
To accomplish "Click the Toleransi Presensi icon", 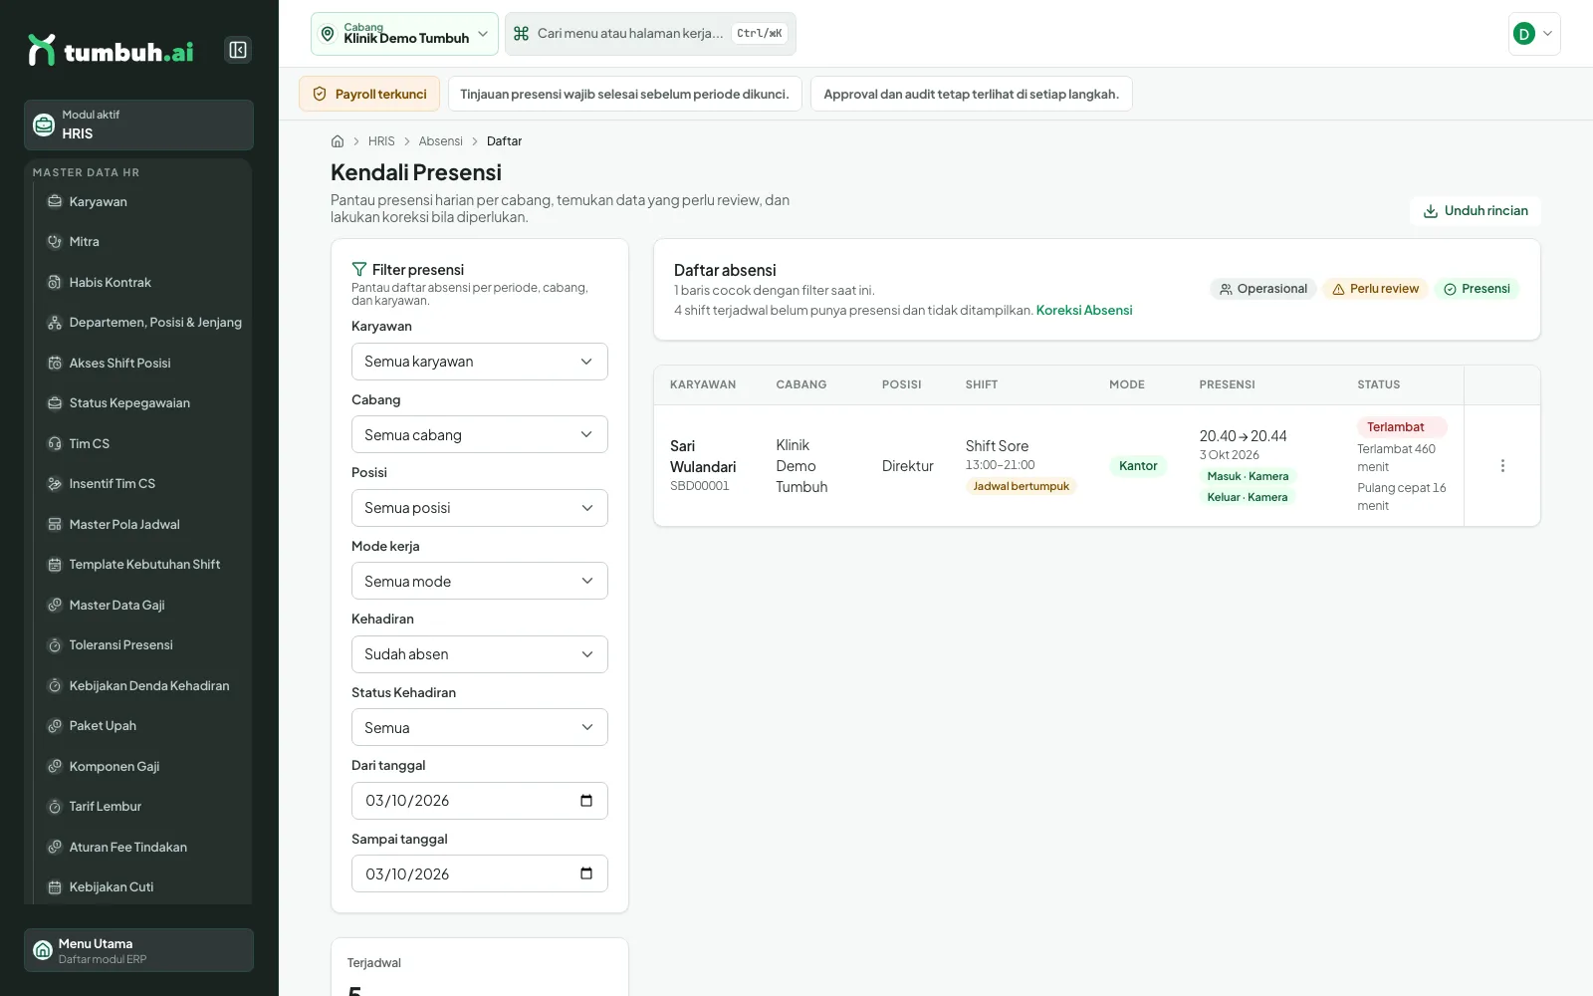I will (x=55, y=644).
